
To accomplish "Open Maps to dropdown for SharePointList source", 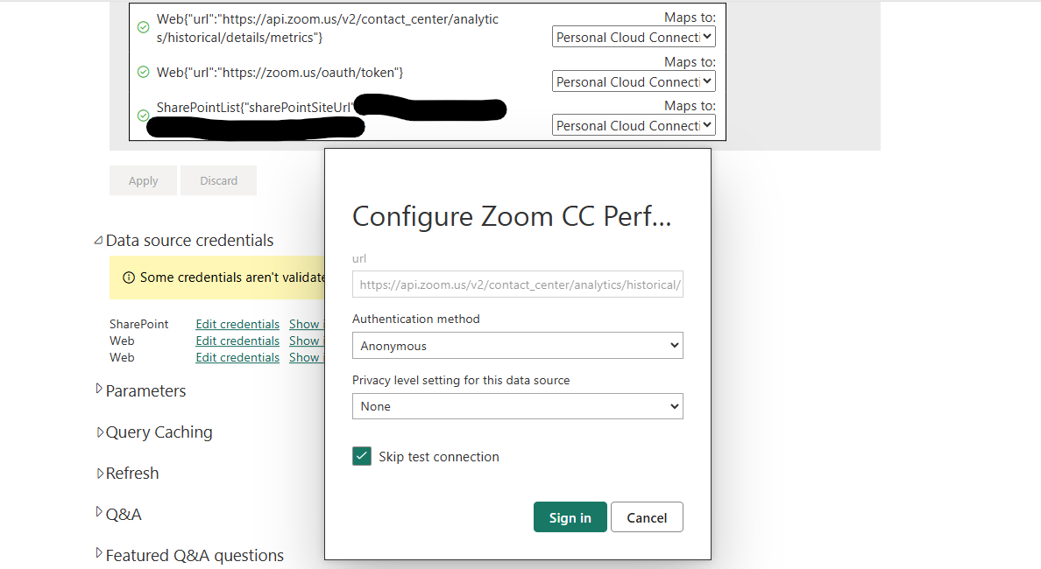I will 634,125.
